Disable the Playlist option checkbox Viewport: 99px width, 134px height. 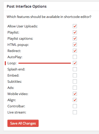(x=75, y=32)
